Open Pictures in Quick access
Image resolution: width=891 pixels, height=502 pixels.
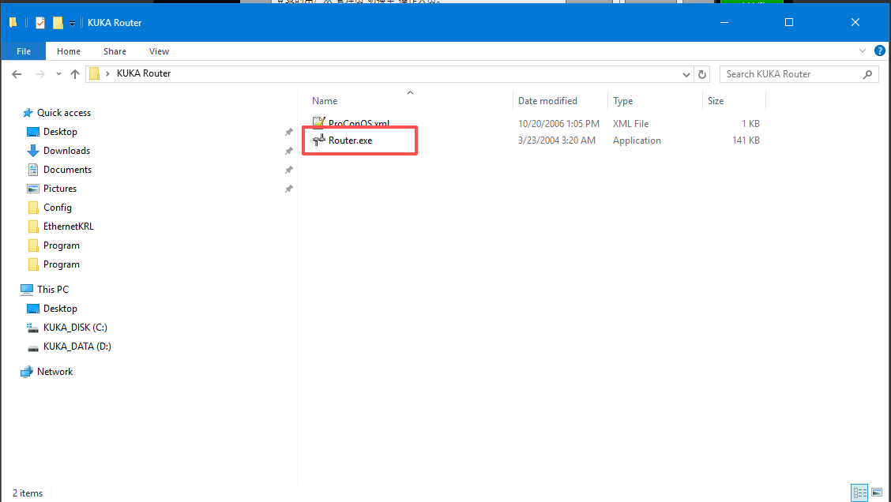pyautogui.click(x=60, y=188)
